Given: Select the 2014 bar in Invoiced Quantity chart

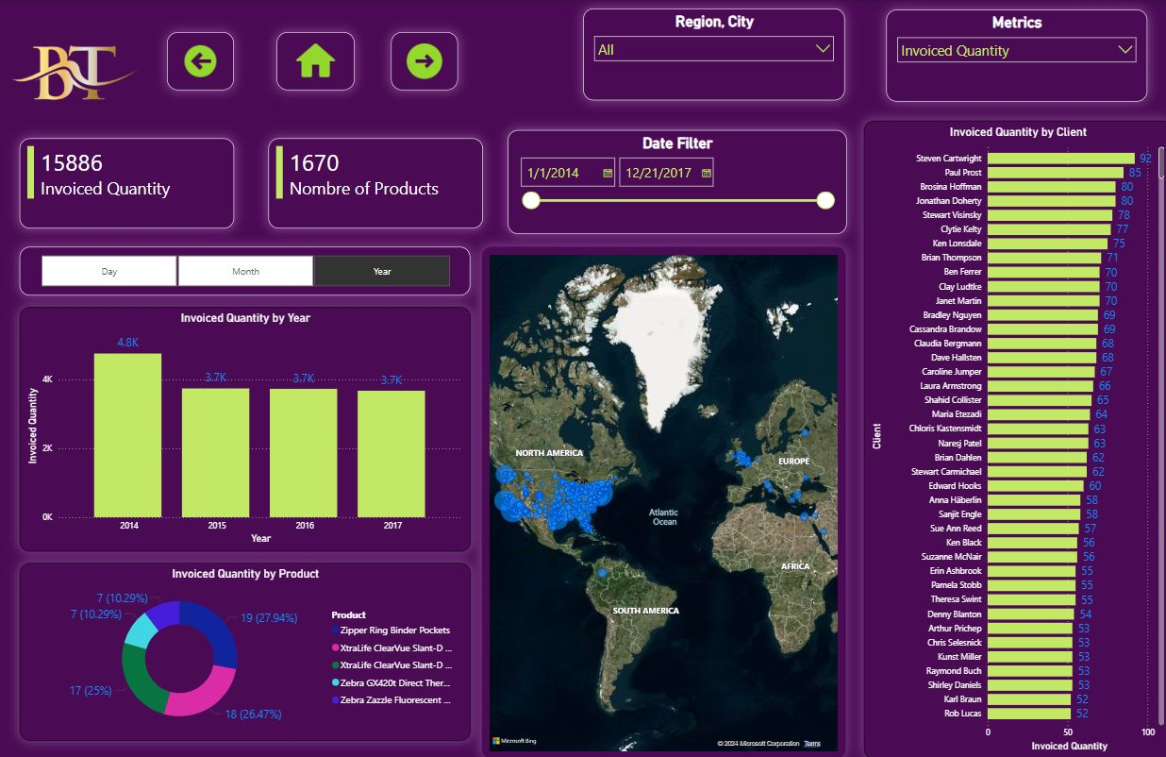Looking at the screenshot, I should coord(127,434).
